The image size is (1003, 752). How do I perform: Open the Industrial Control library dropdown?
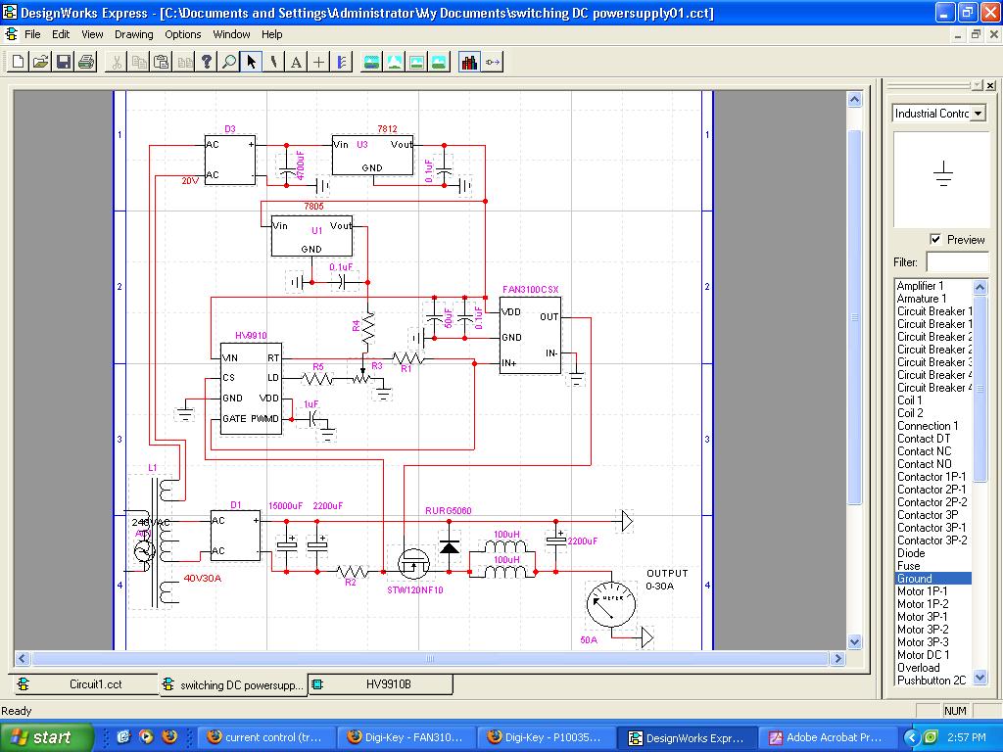(979, 114)
